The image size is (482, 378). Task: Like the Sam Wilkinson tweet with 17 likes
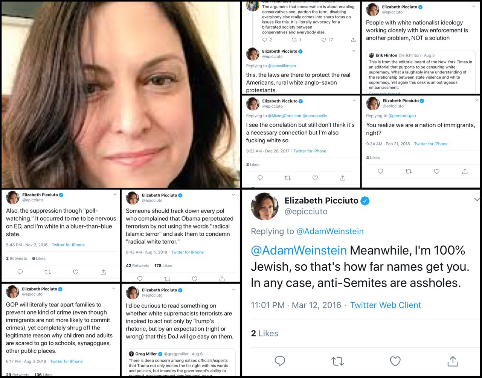323,40
